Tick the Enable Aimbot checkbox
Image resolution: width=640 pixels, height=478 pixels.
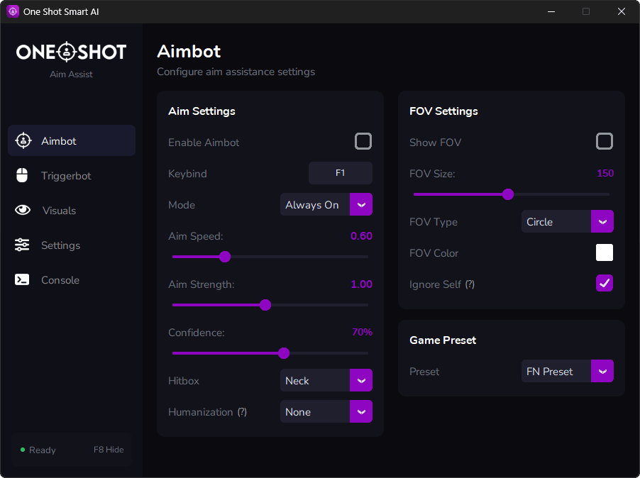363,142
